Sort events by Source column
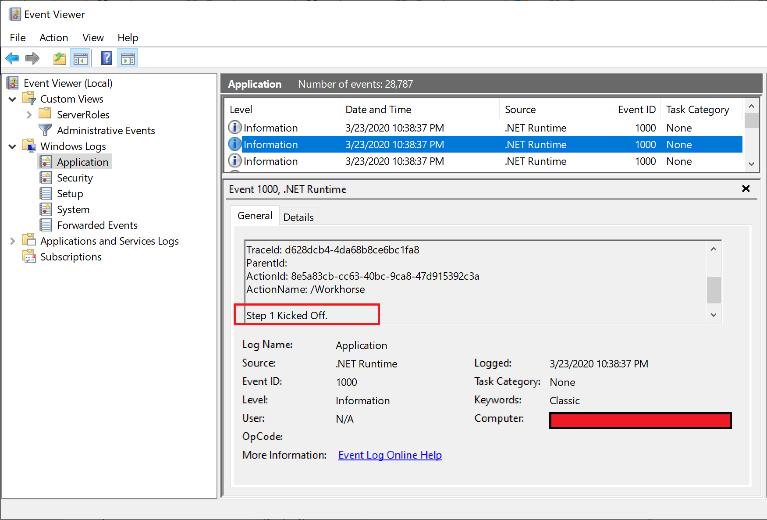The height and width of the screenshot is (520, 767). [x=540, y=110]
